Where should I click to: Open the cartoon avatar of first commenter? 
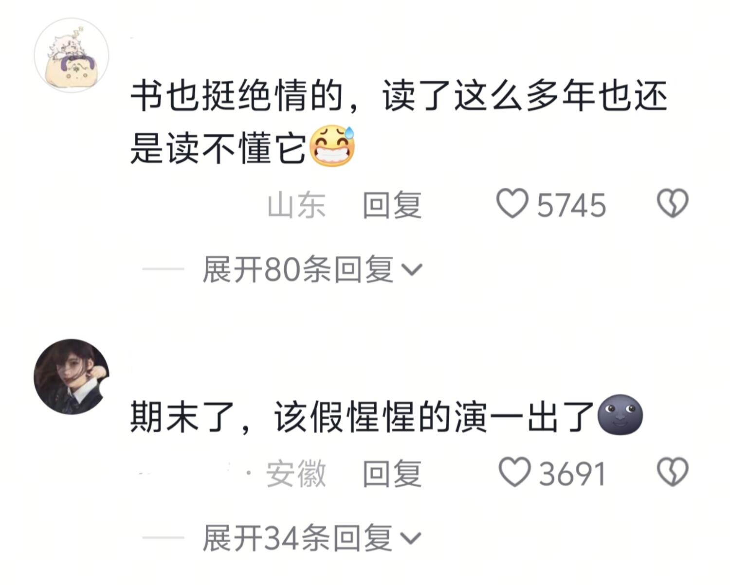pyautogui.click(x=71, y=55)
